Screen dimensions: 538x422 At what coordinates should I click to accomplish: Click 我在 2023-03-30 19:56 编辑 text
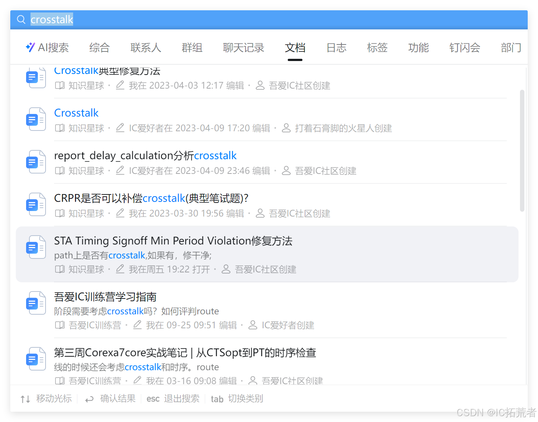pos(186,214)
